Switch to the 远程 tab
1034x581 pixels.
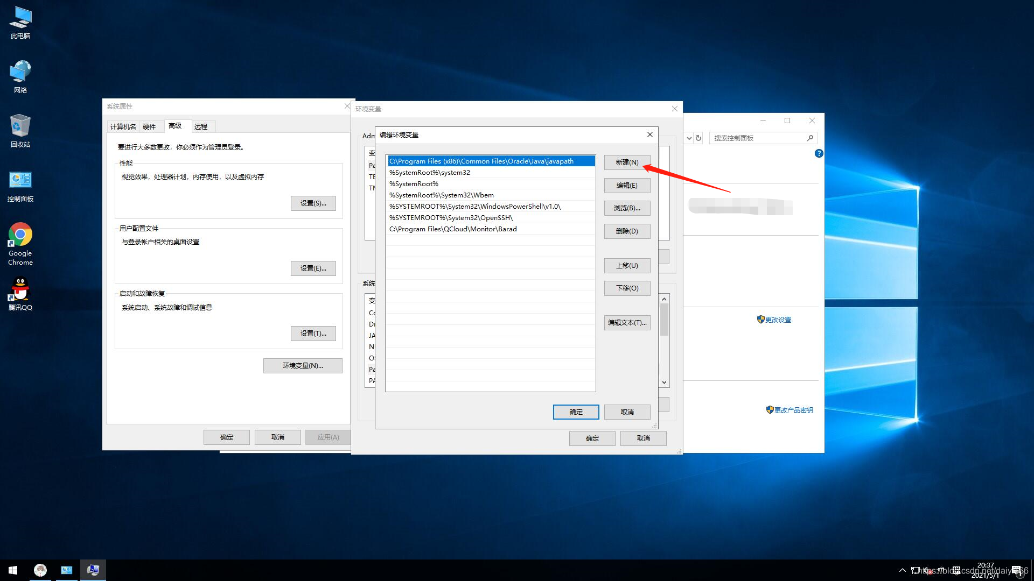(201, 126)
